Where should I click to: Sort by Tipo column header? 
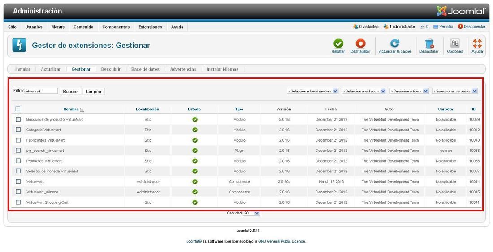pyautogui.click(x=239, y=109)
